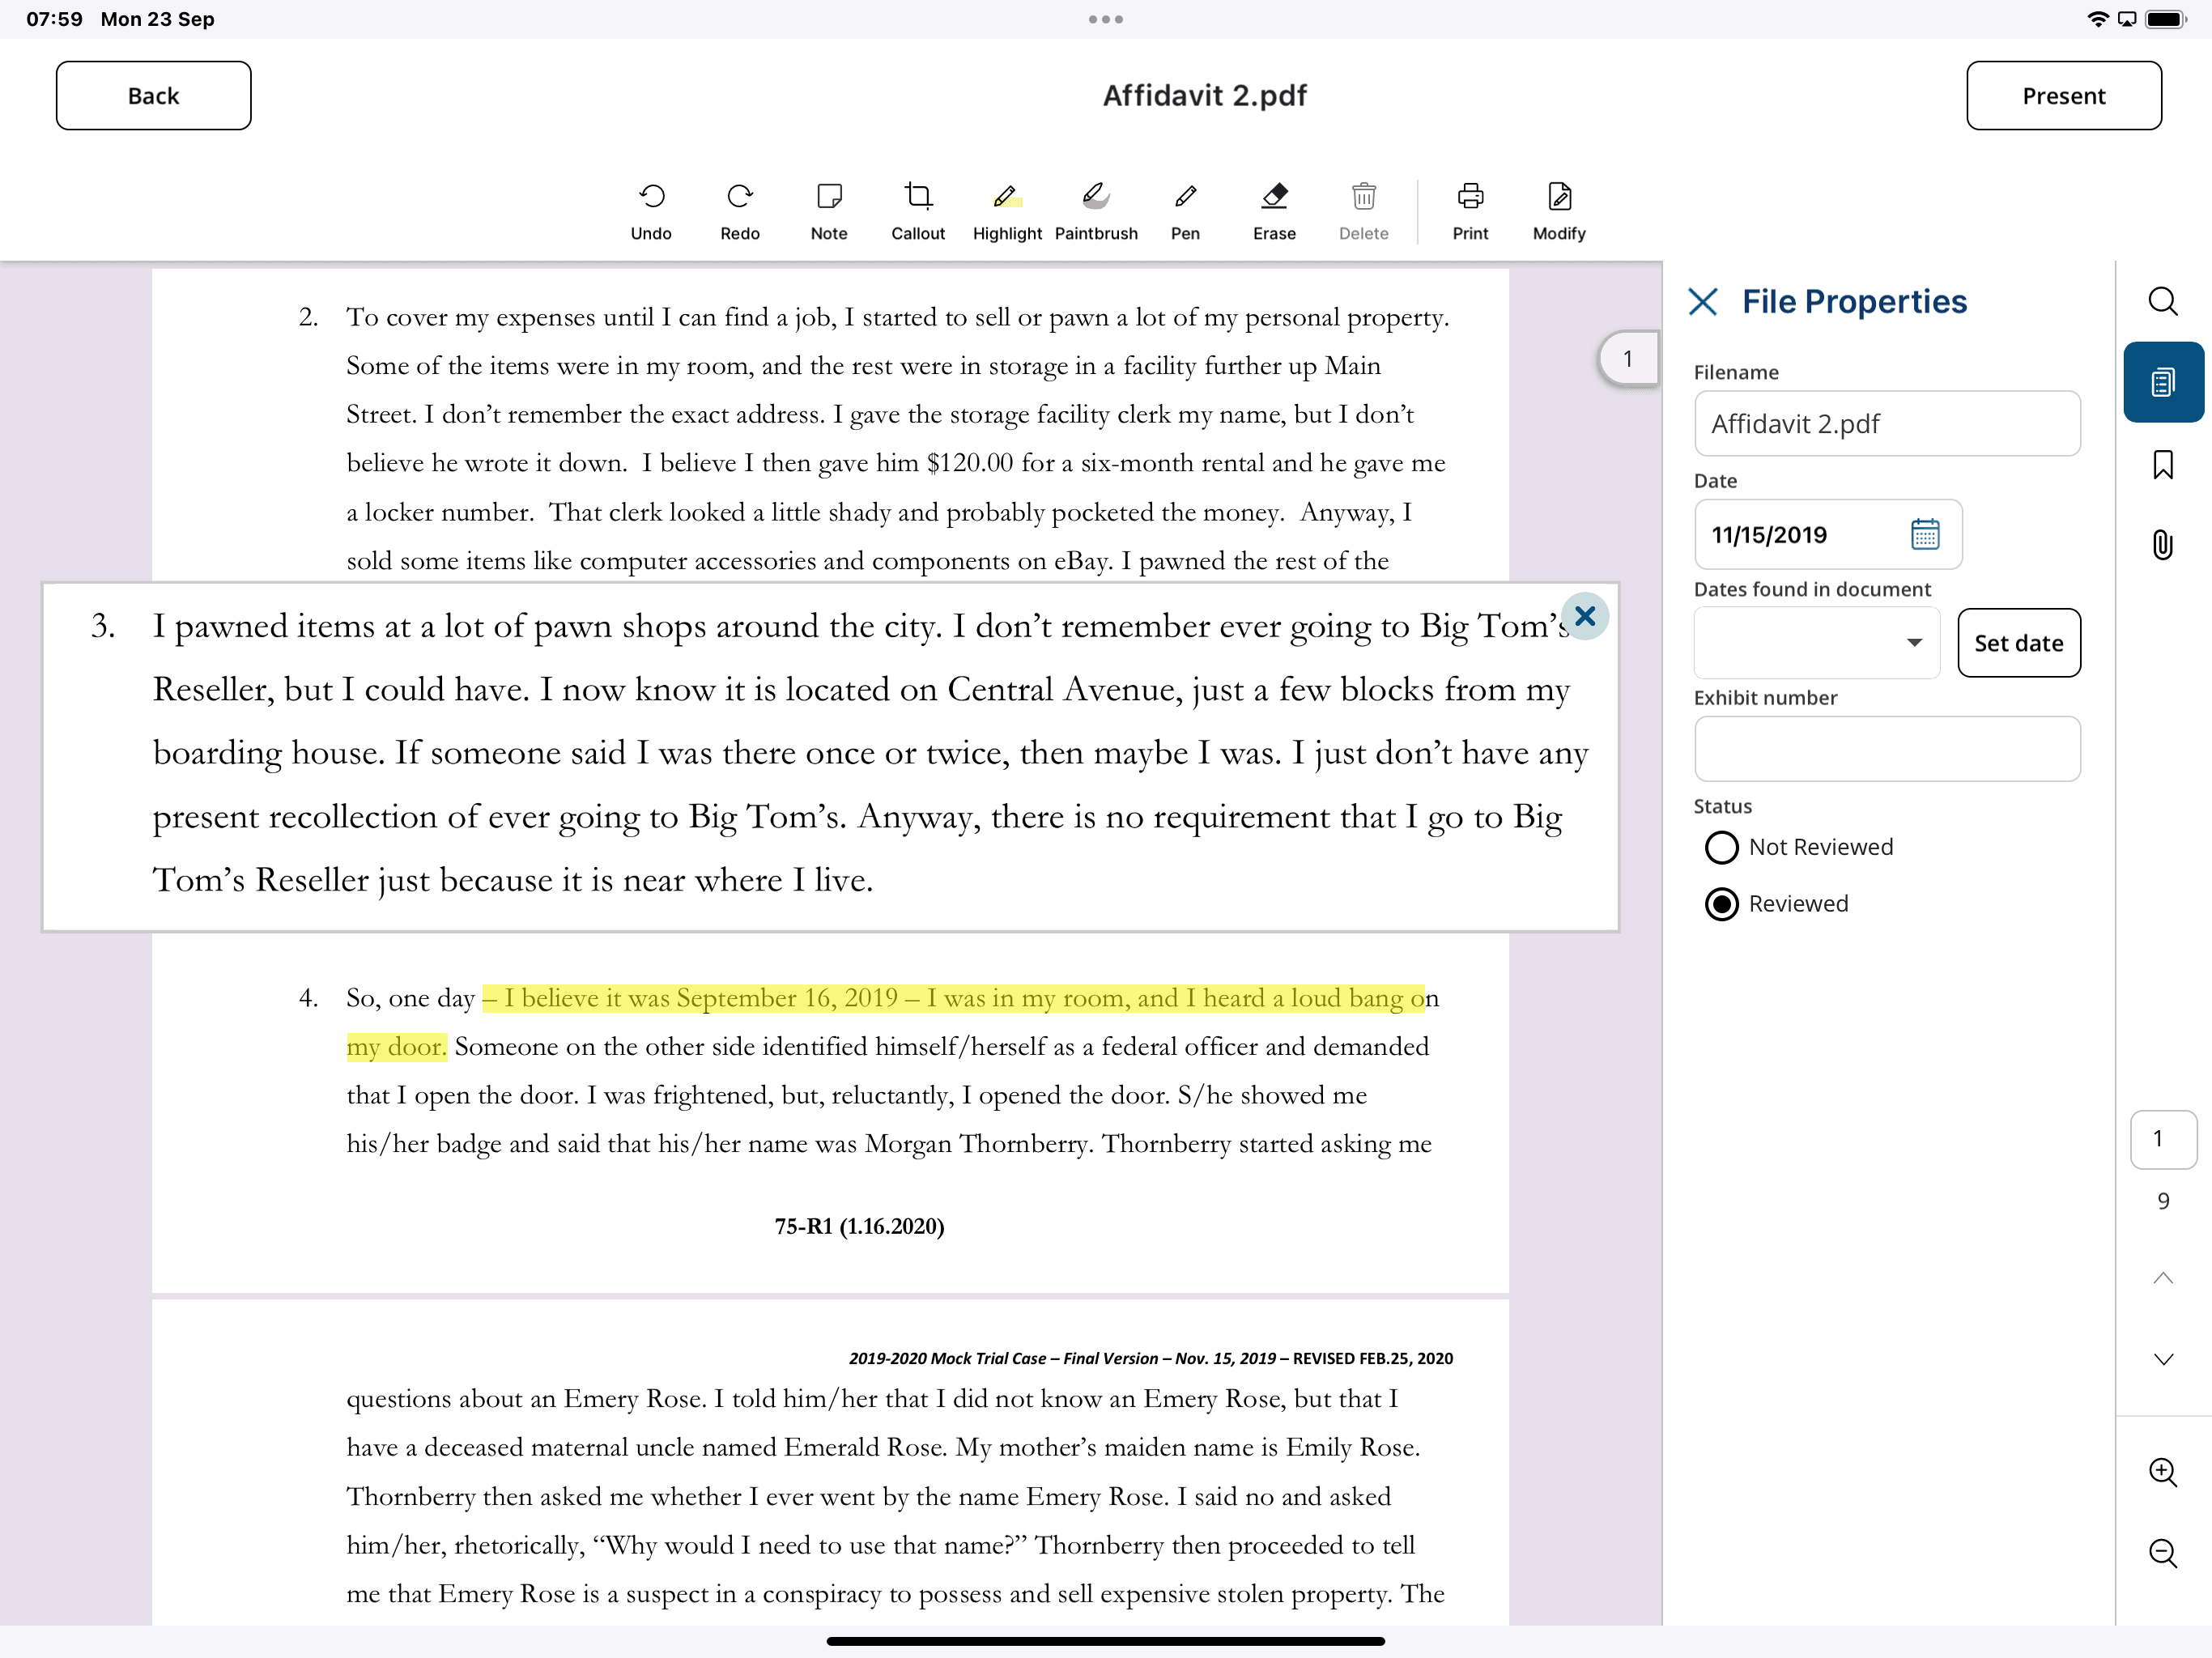
Task: Select the Note tool
Action: click(x=829, y=211)
